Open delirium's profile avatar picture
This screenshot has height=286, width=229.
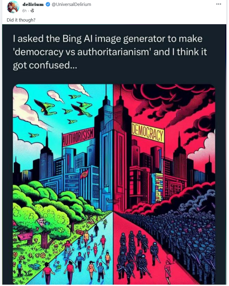pyautogui.click(x=13, y=7)
